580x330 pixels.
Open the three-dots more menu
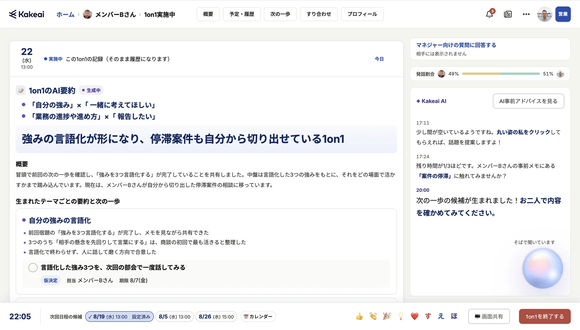point(526,14)
